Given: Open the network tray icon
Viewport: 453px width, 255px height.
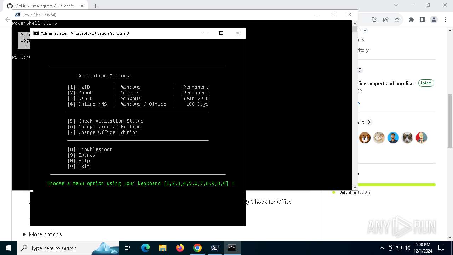Looking at the screenshot, I should tap(399, 248).
